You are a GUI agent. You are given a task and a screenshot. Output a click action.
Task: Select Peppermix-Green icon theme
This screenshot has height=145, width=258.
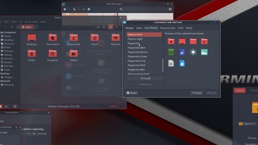click(x=144, y=56)
